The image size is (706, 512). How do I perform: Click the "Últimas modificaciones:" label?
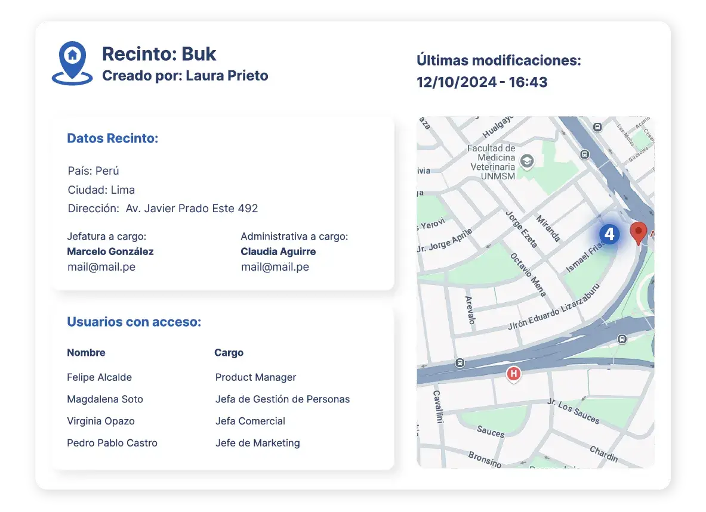(499, 60)
